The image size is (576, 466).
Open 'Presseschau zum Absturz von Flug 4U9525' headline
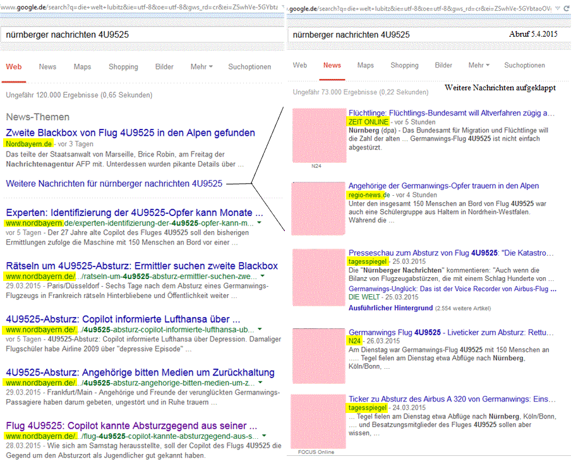451,253
